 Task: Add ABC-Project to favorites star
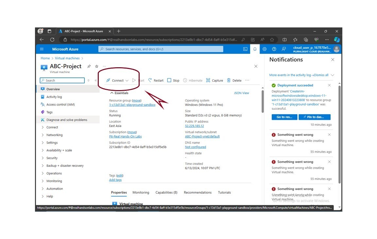[97, 66]
